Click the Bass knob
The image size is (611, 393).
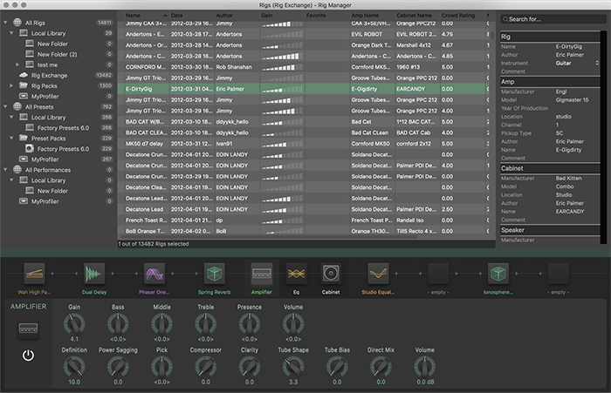pos(118,324)
